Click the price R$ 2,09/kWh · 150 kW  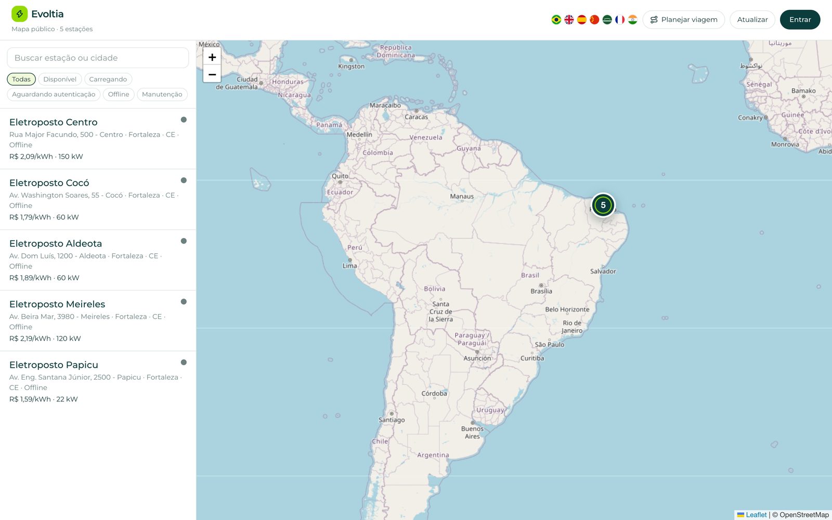point(46,157)
